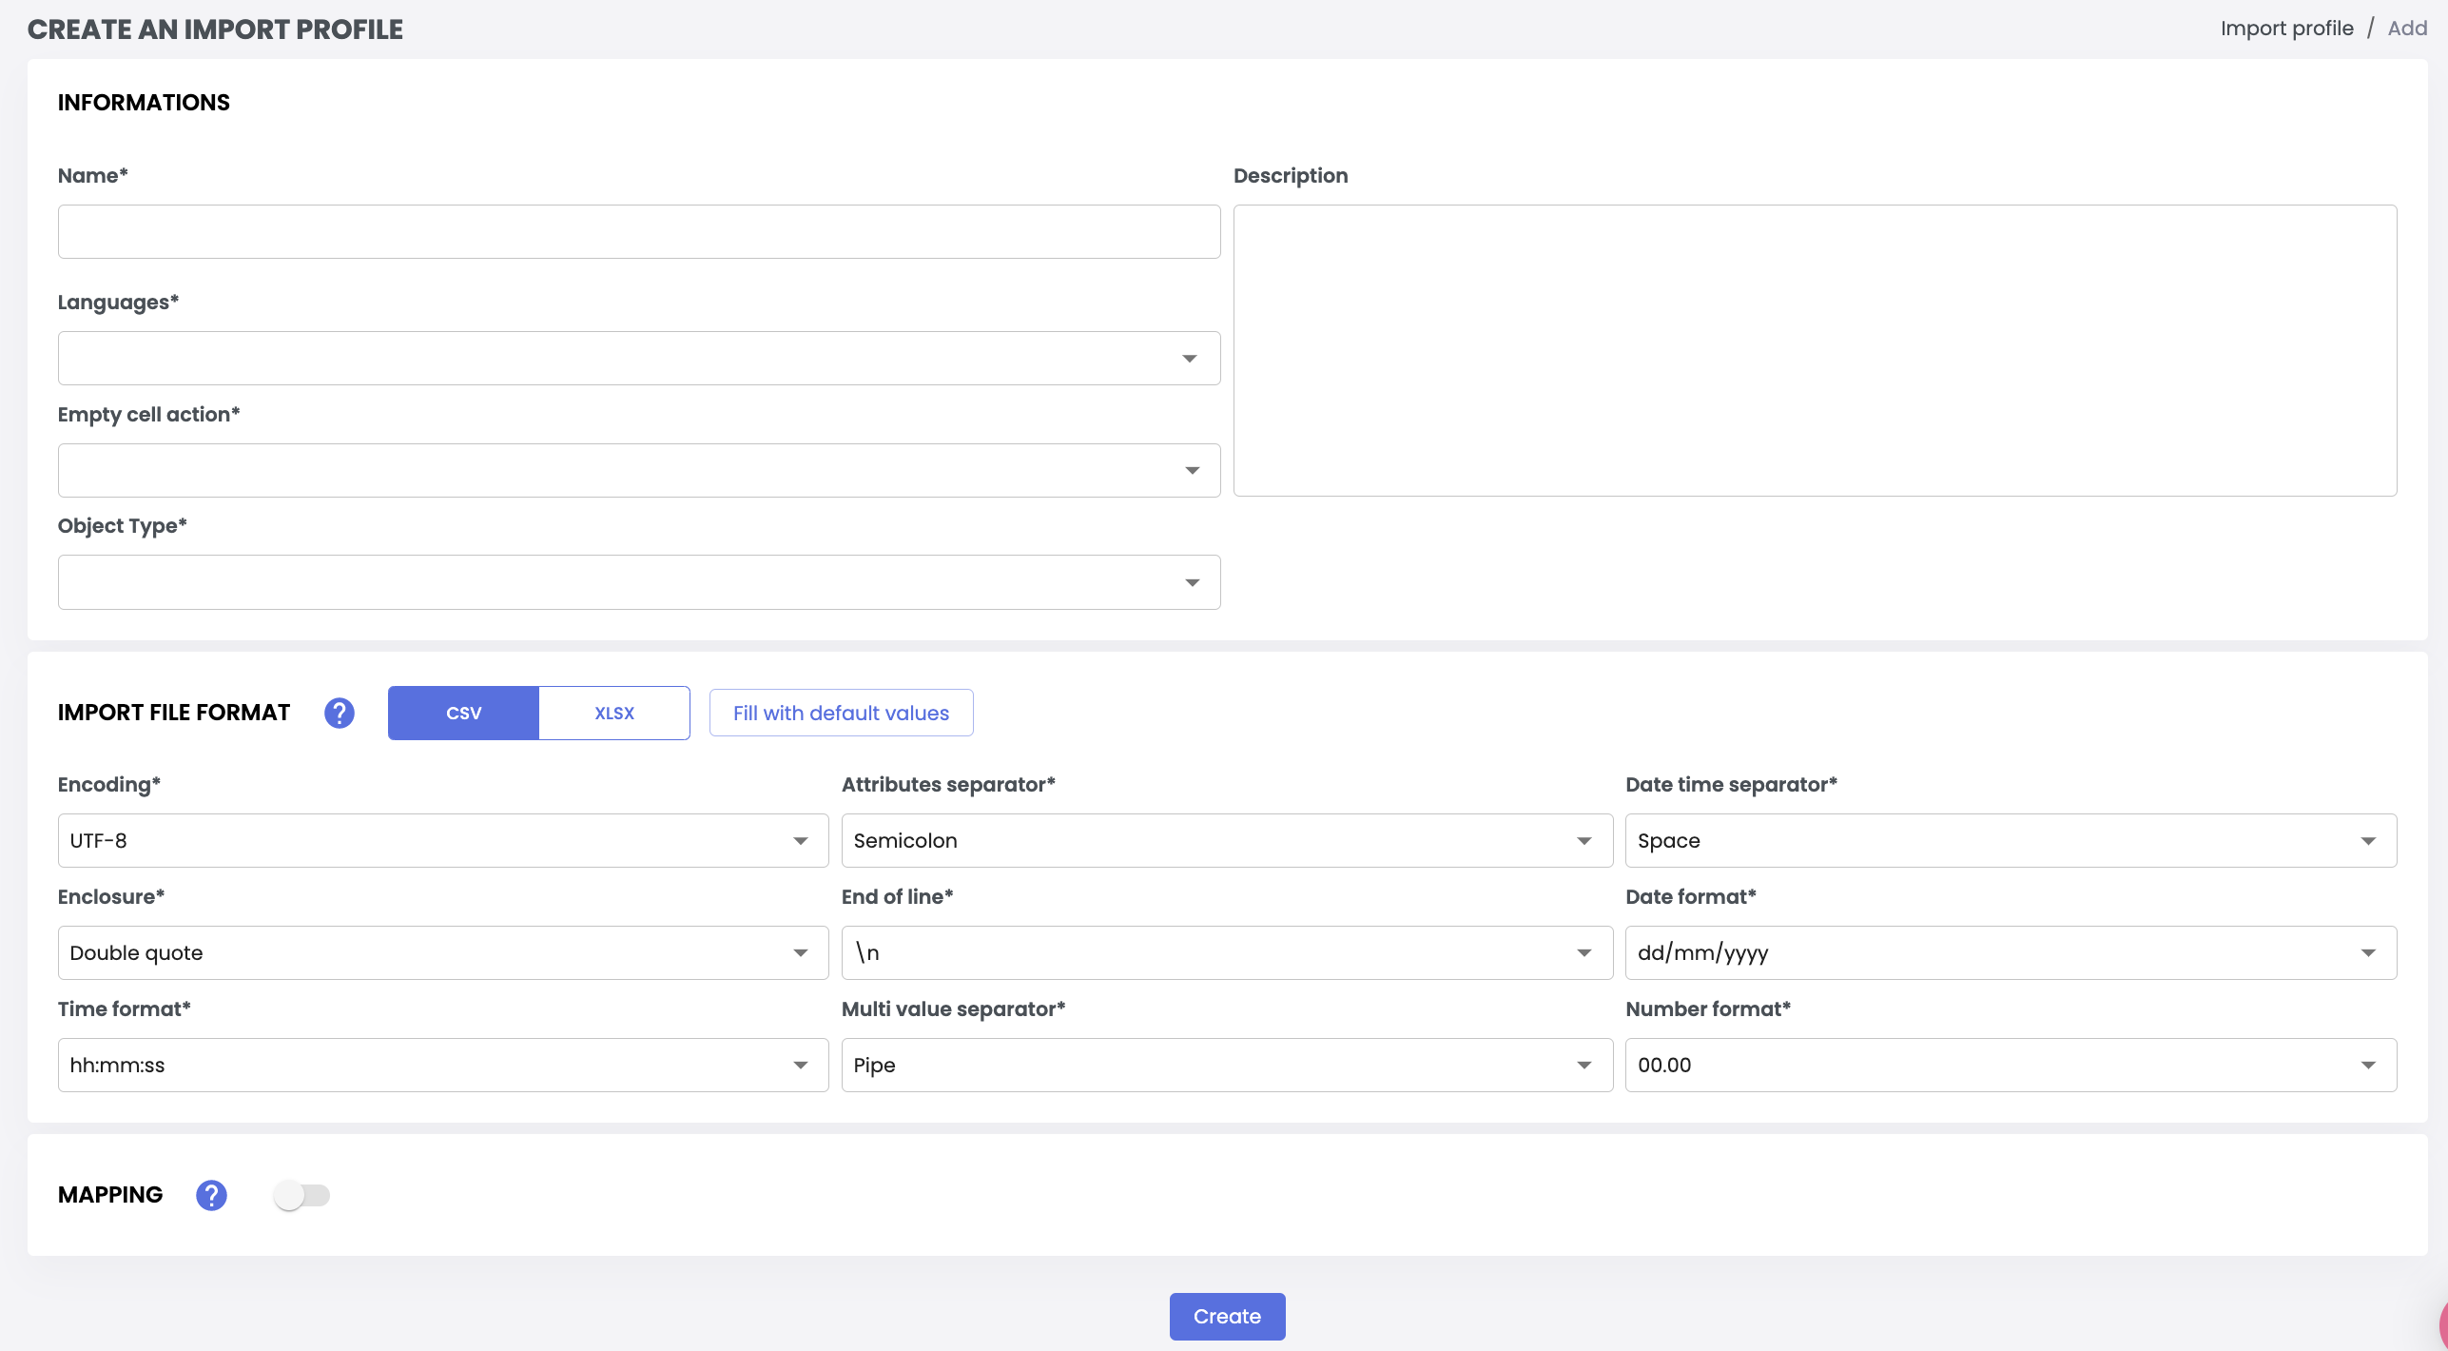
Task: Open the Object Type dropdown
Action: click(638, 582)
